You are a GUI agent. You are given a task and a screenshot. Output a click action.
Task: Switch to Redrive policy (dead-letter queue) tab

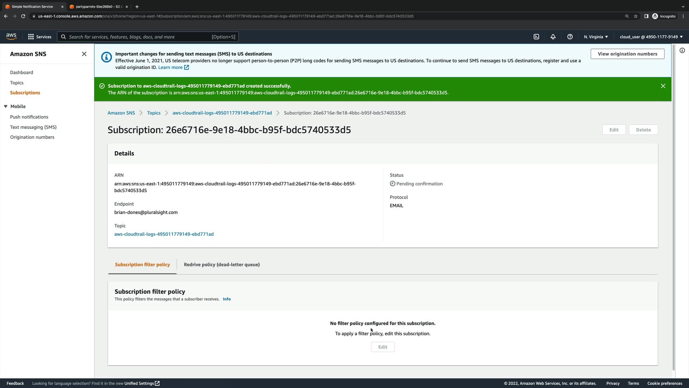[x=221, y=264]
